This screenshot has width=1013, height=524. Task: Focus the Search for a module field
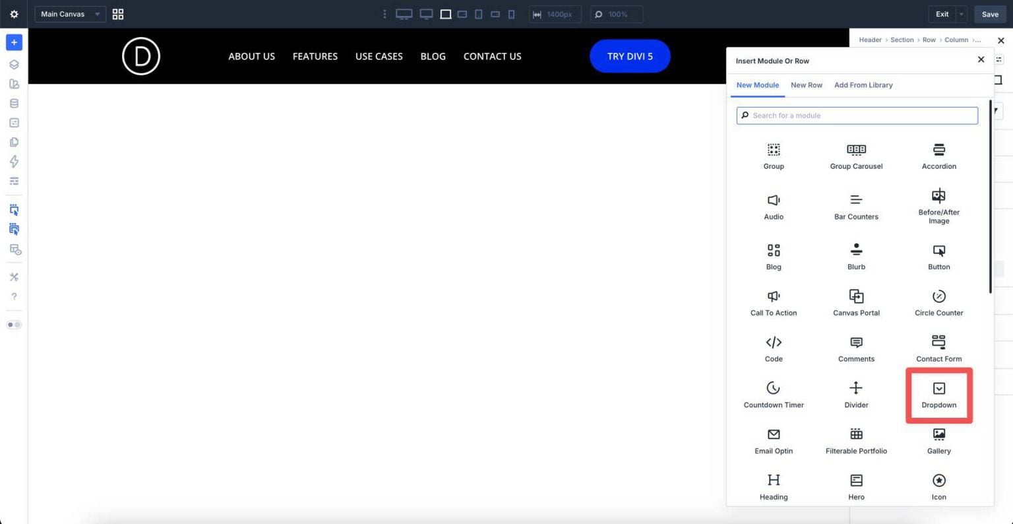point(857,115)
